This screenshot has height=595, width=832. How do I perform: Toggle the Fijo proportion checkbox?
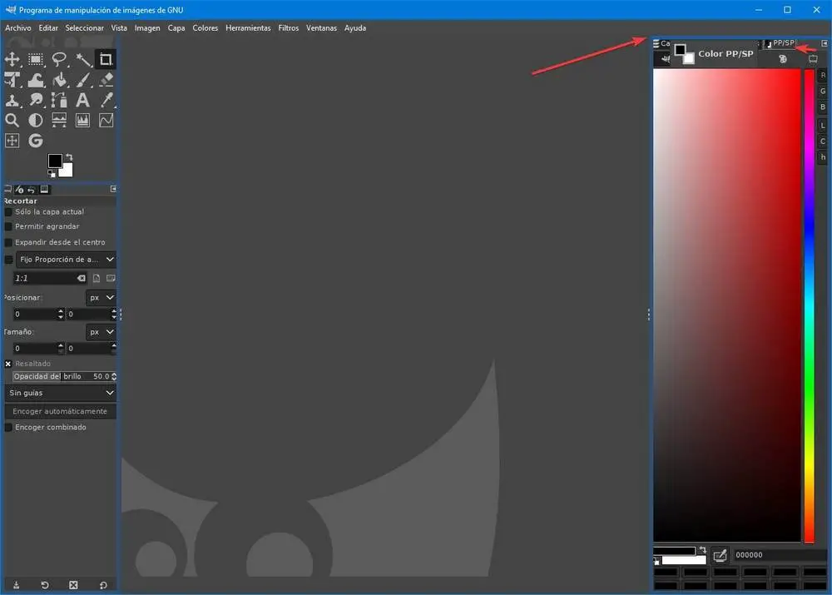(8, 260)
